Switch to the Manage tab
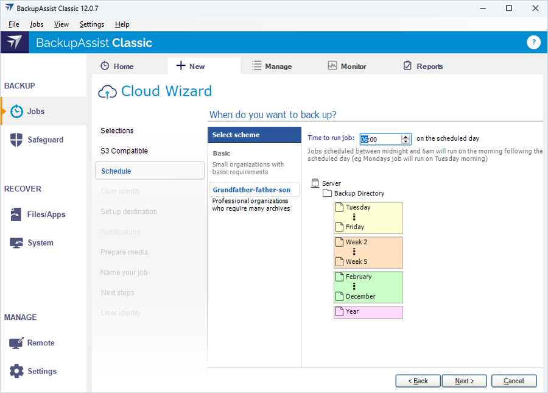The image size is (548, 393). pos(272,66)
